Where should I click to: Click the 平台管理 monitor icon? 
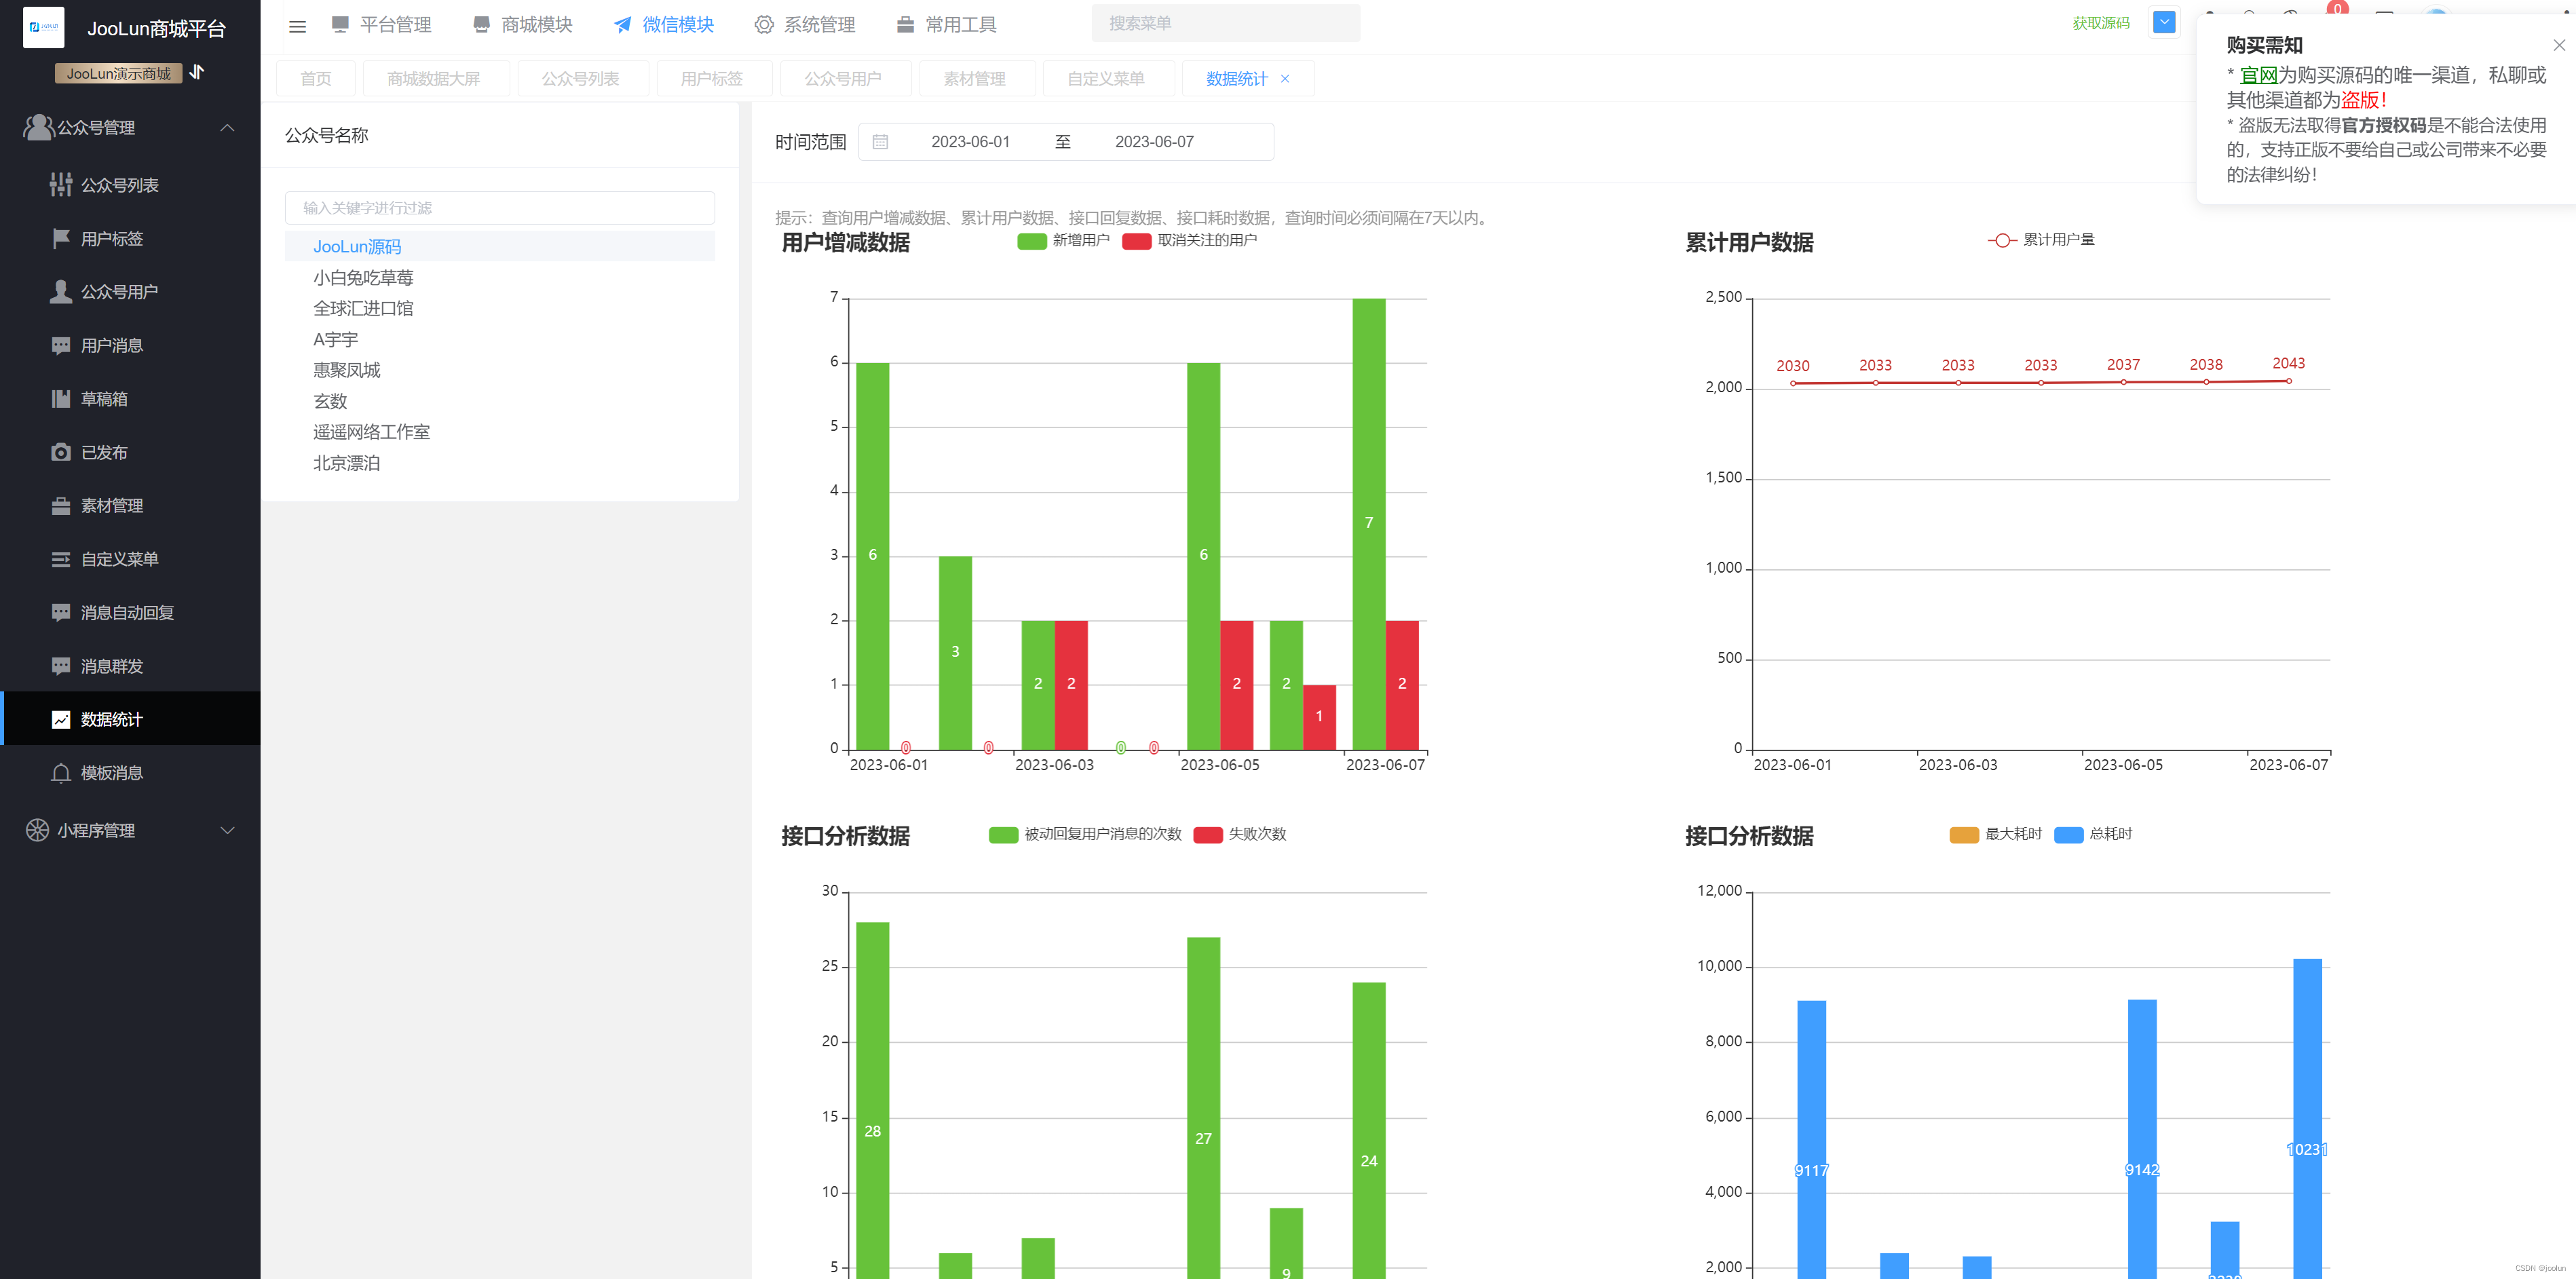tap(340, 24)
